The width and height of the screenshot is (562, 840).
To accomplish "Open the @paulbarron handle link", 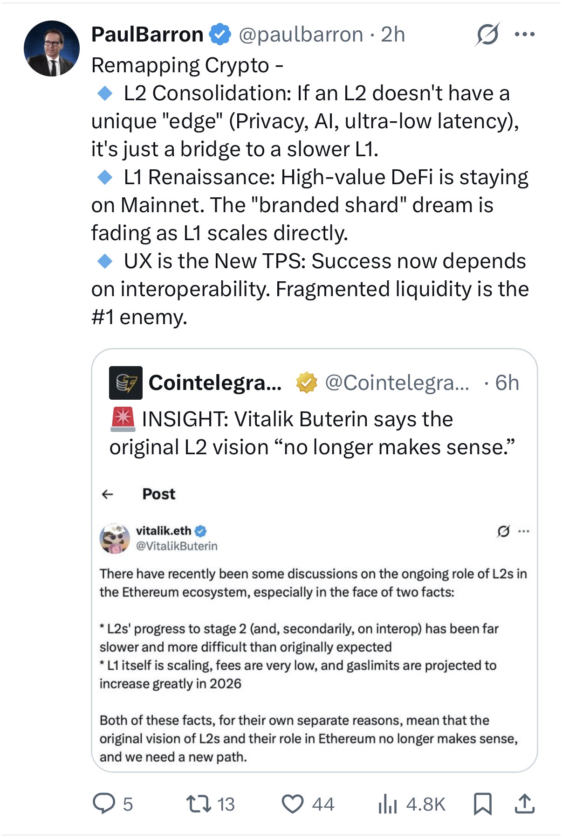I will [301, 35].
